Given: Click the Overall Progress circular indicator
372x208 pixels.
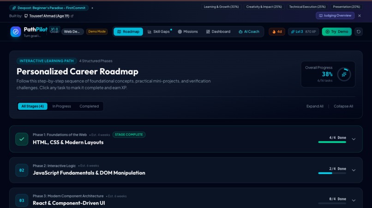Looking at the screenshot, I should click(x=344, y=74).
